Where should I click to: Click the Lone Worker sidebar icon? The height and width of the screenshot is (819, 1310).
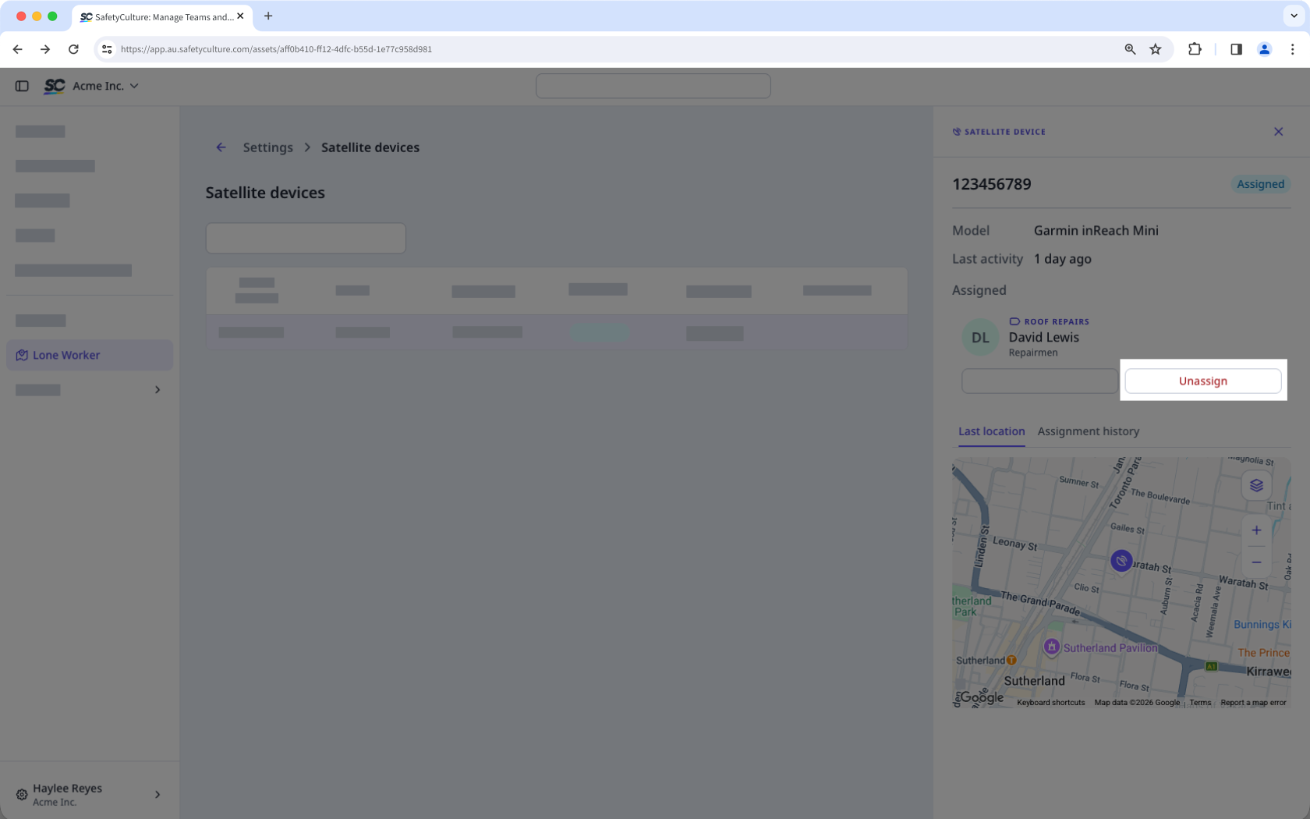[x=22, y=355]
